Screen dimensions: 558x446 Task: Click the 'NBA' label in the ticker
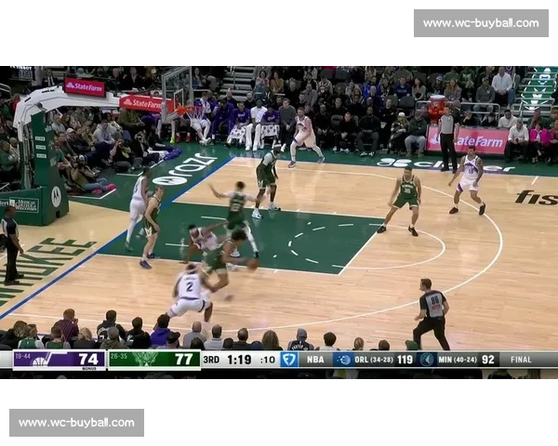point(315,360)
